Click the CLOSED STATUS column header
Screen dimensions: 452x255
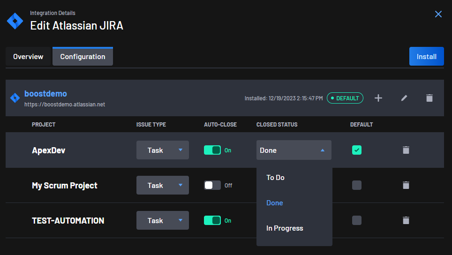coord(277,125)
